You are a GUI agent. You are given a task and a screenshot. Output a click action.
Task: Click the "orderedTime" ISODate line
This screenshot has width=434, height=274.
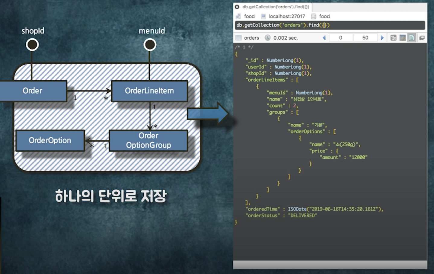314,209
